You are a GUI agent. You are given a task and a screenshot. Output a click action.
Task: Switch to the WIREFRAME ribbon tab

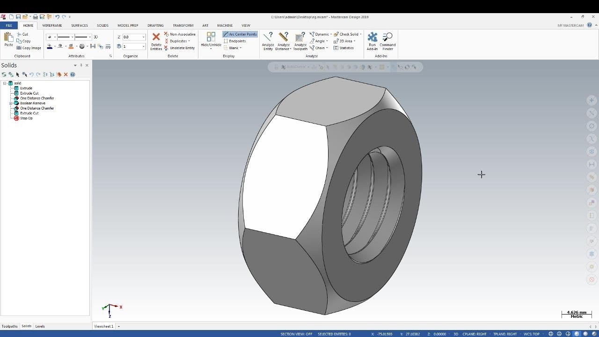(52, 25)
